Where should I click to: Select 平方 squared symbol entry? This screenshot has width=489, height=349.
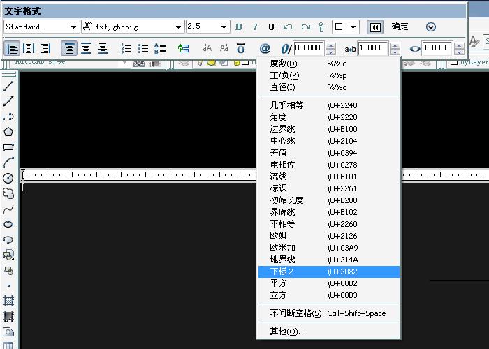[x=329, y=283]
